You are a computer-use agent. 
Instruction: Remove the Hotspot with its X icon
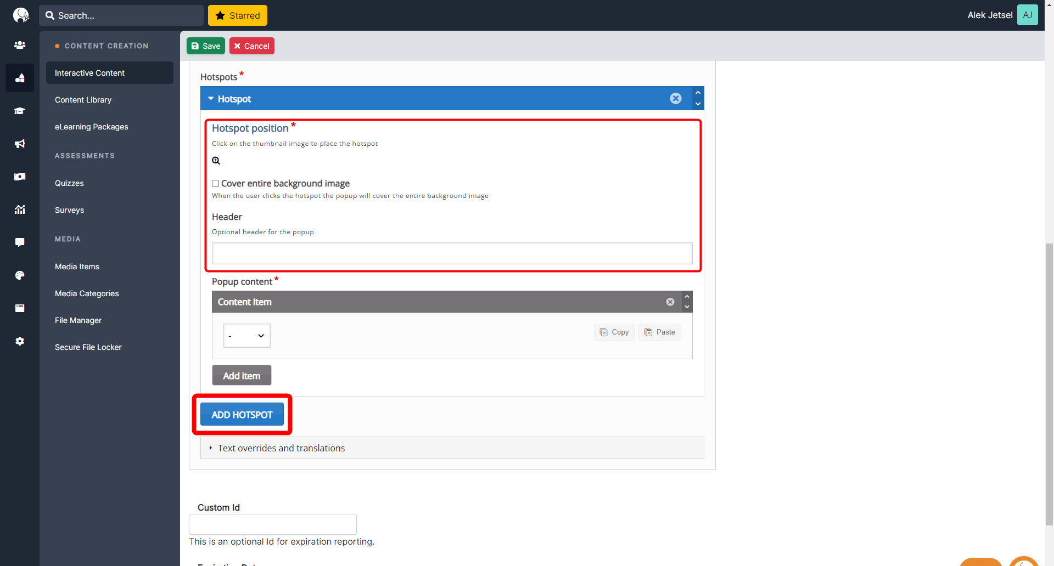676,98
